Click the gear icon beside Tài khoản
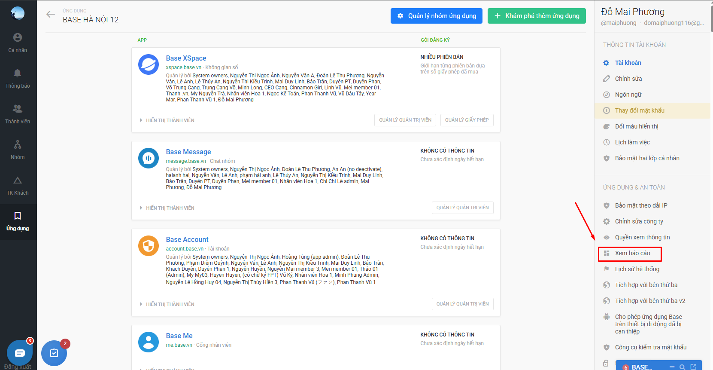713x370 pixels. (606, 63)
